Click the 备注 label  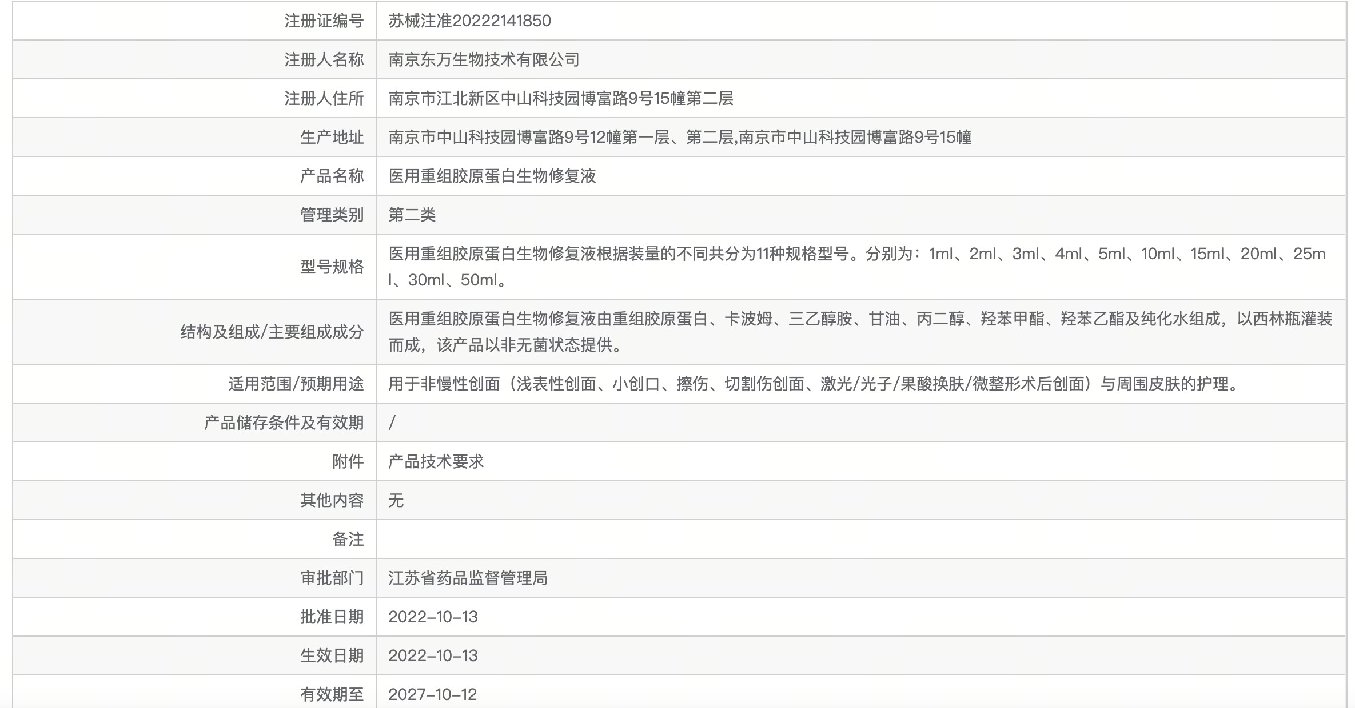348,539
